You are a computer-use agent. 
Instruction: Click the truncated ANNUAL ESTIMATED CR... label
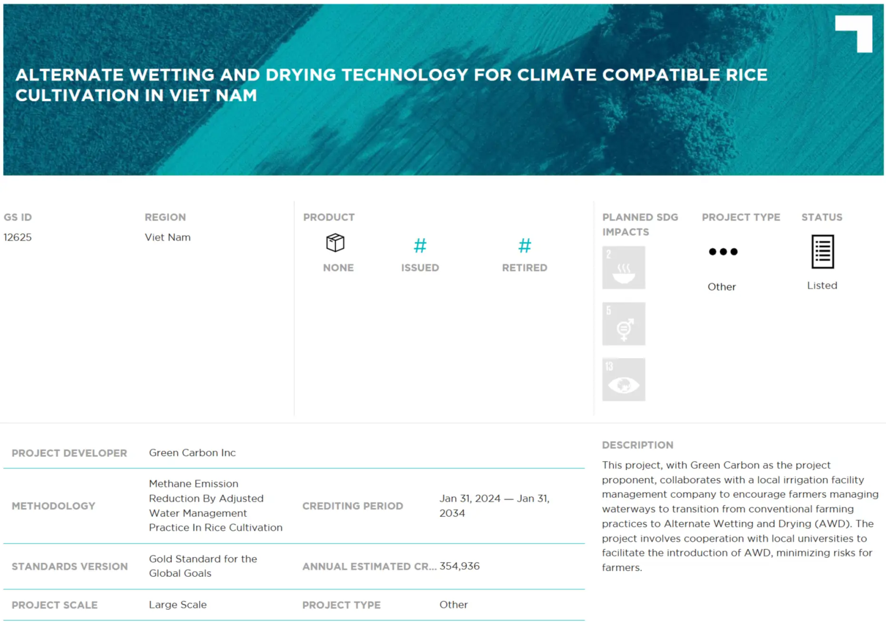[x=369, y=566]
